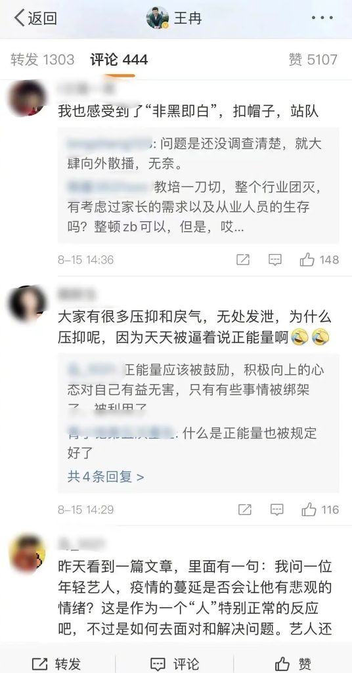Image resolution: width=352 pixels, height=673 pixels.
Task: Select the 评论 444 tab
Action: tap(119, 60)
